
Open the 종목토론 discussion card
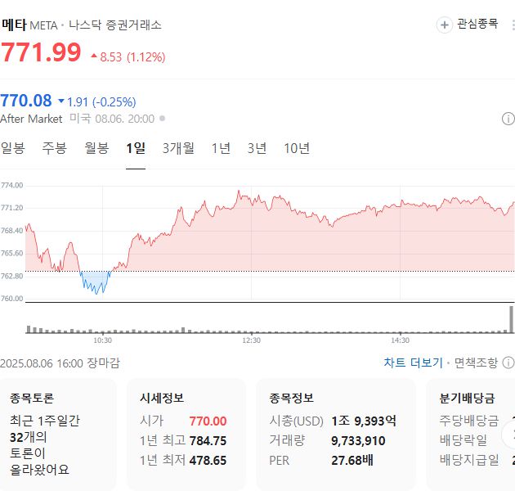click(58, 434)
